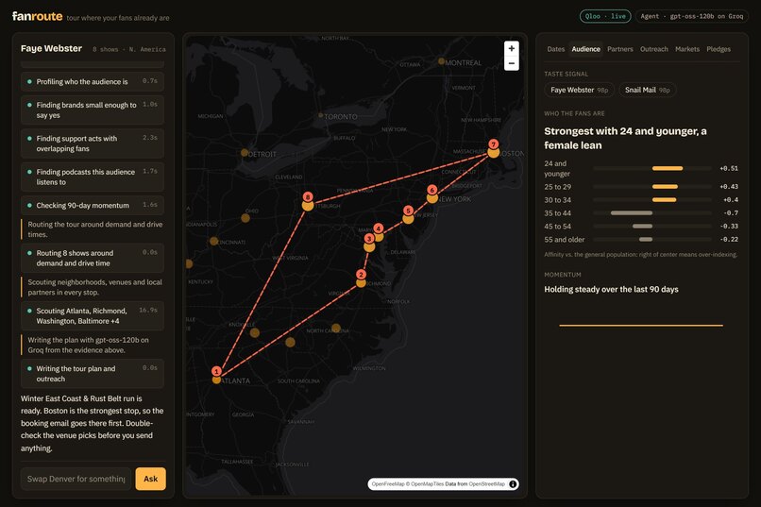This screenshot has height=507, width=761.
Task: Open 'Finding support acts with overlapping fans' step
Action: pos(93,144)
